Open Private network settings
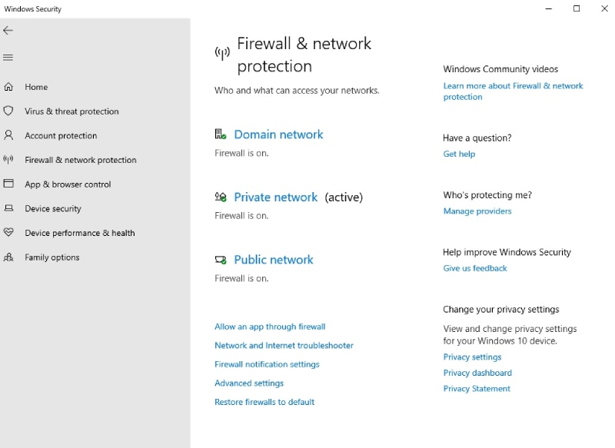Viewport: 615px width, 448px height. 275,197
